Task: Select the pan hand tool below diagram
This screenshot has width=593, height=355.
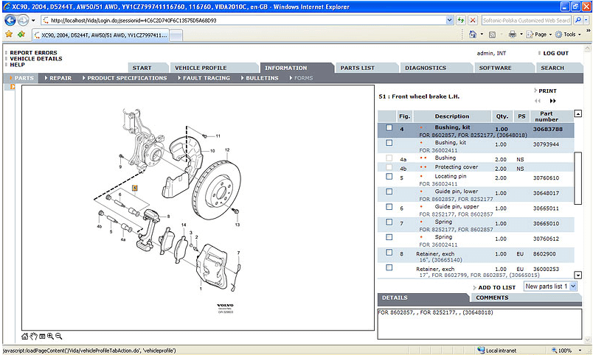Action: (34, 336)
